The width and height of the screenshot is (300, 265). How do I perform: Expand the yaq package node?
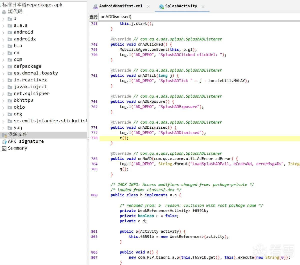pos(3,128)
